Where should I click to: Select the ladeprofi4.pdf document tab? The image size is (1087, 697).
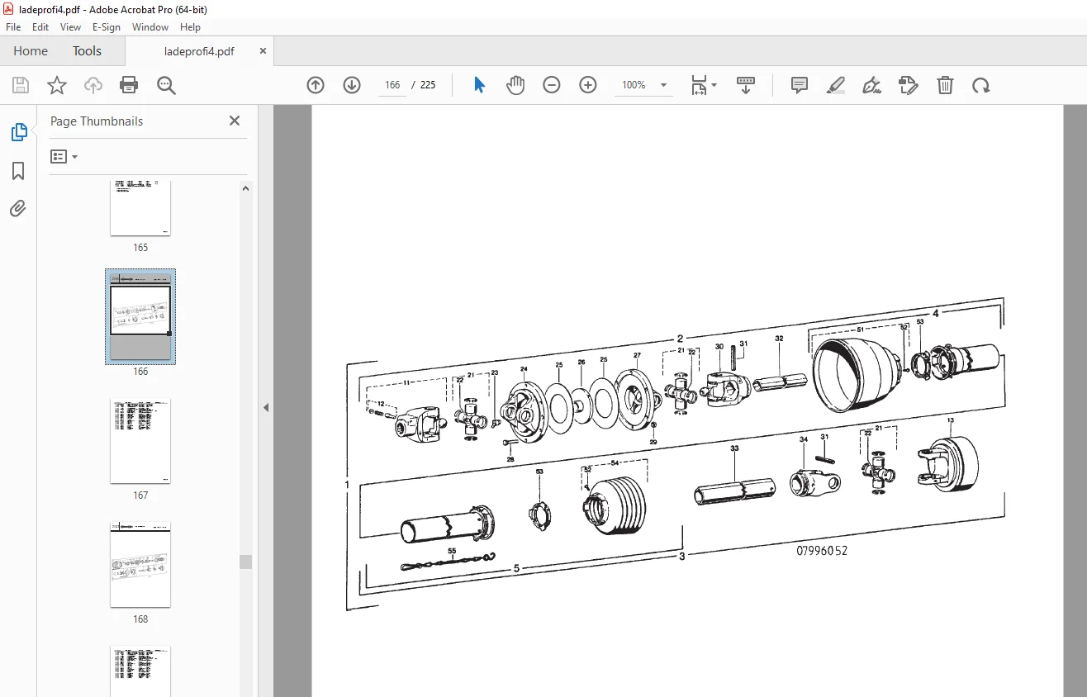pyautogui.click(x=199, y=51)
